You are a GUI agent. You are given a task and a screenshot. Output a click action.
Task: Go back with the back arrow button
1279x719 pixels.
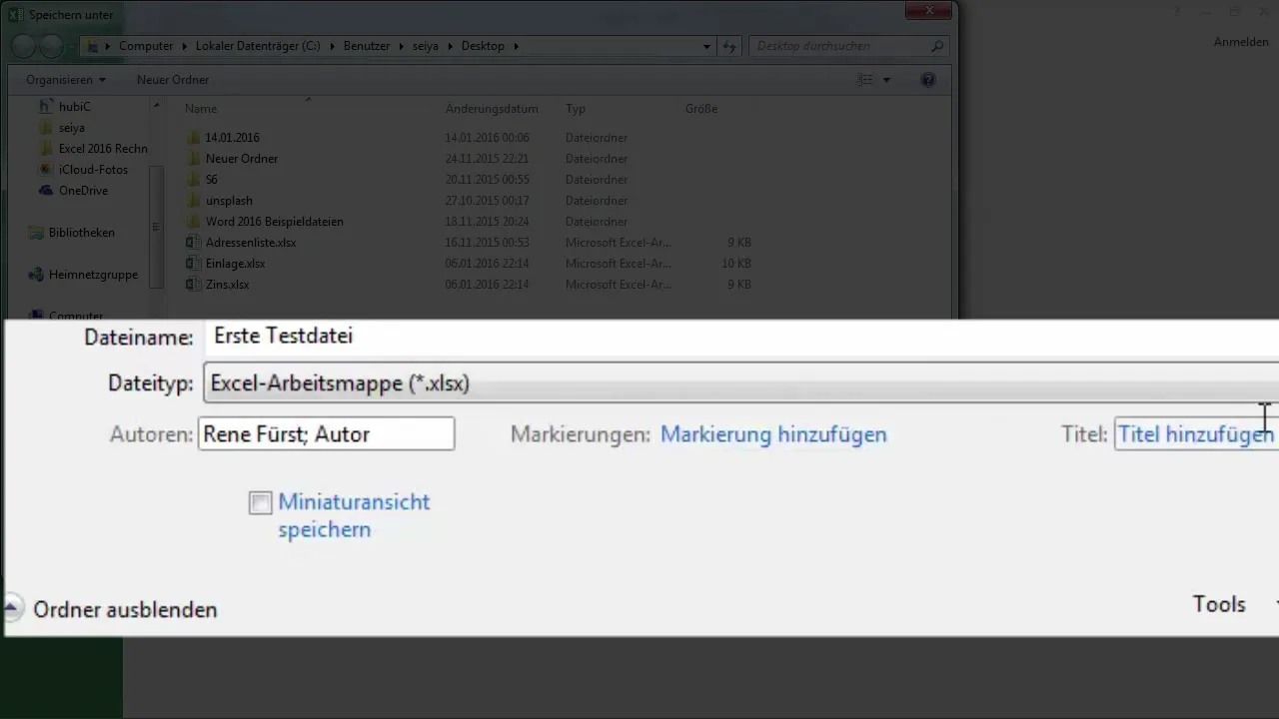(24, 46)
